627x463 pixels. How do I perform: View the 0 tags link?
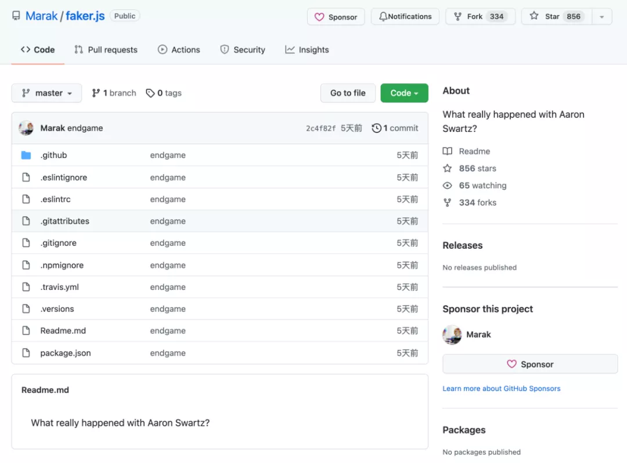pos(164,94)
